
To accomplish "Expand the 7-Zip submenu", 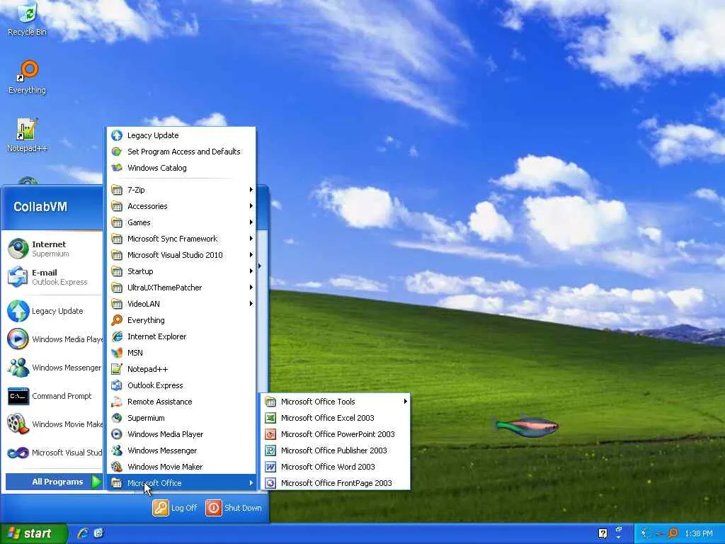I will [x=182, y=190].
